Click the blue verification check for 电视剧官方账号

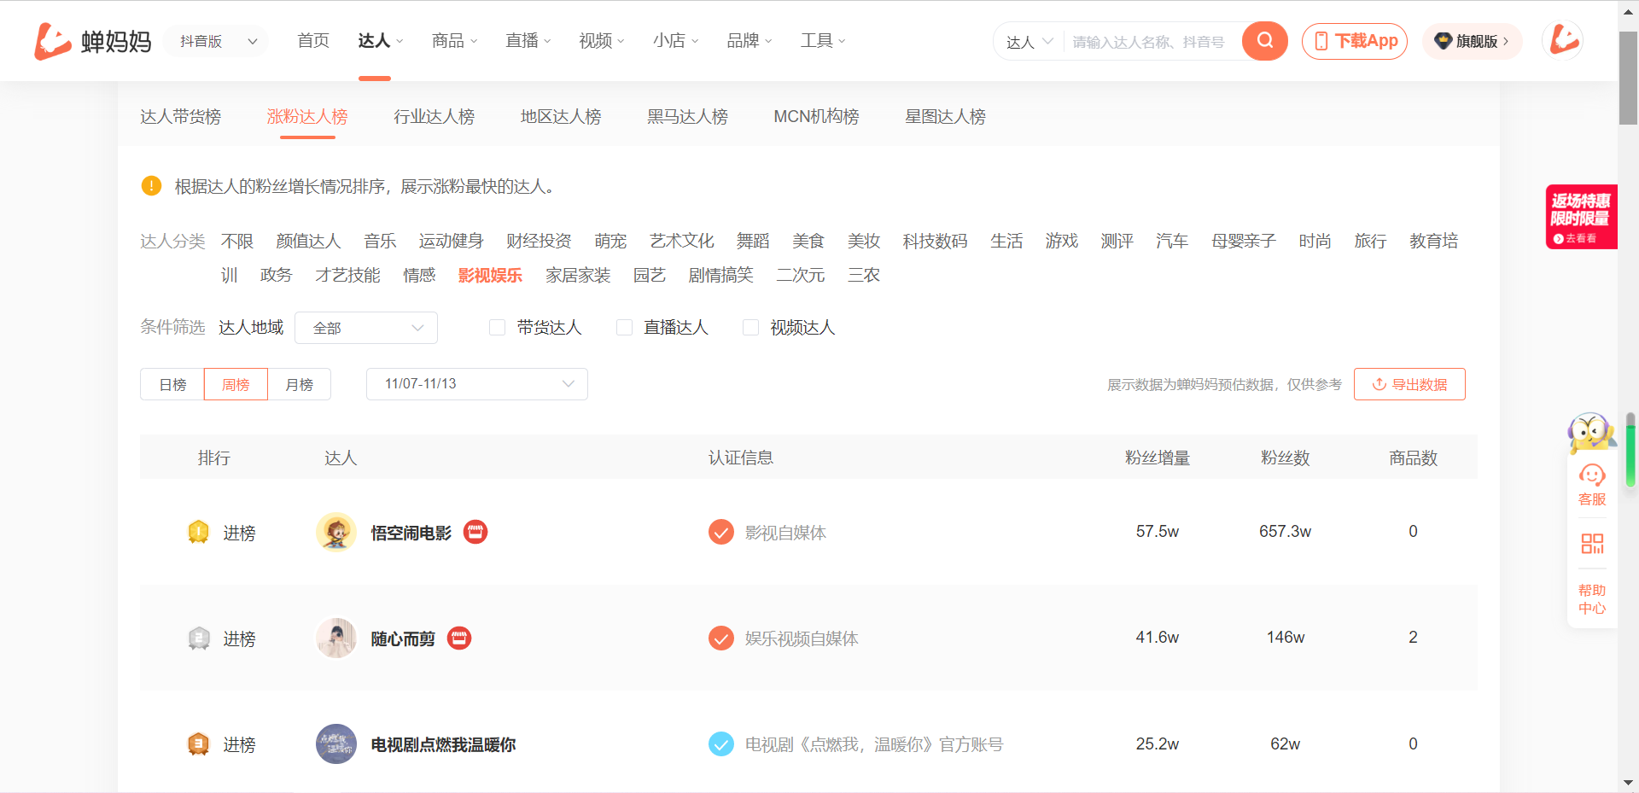721,743
